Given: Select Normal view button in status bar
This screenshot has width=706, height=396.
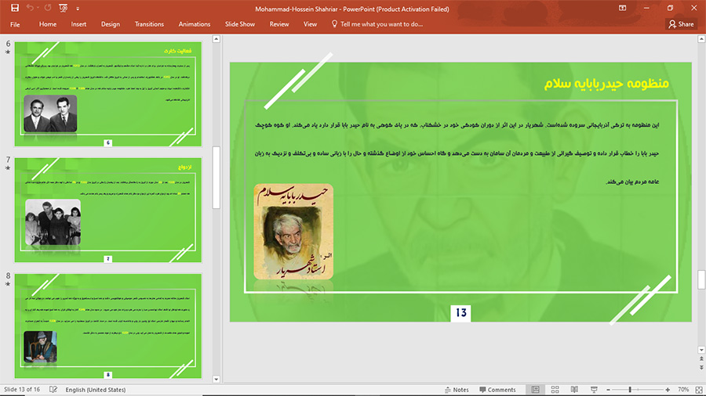Looking at the screenshot, I should (535, 390).
